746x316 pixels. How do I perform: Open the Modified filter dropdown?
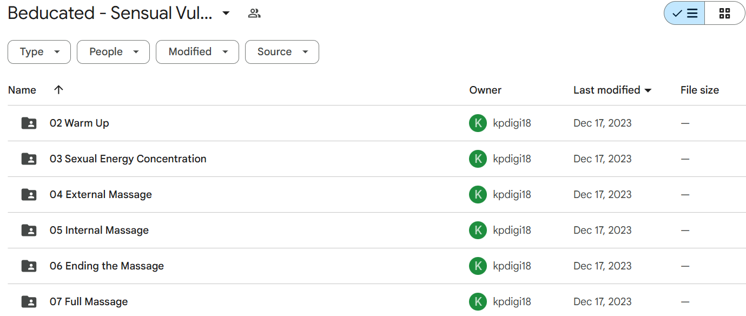pos(197,52)
